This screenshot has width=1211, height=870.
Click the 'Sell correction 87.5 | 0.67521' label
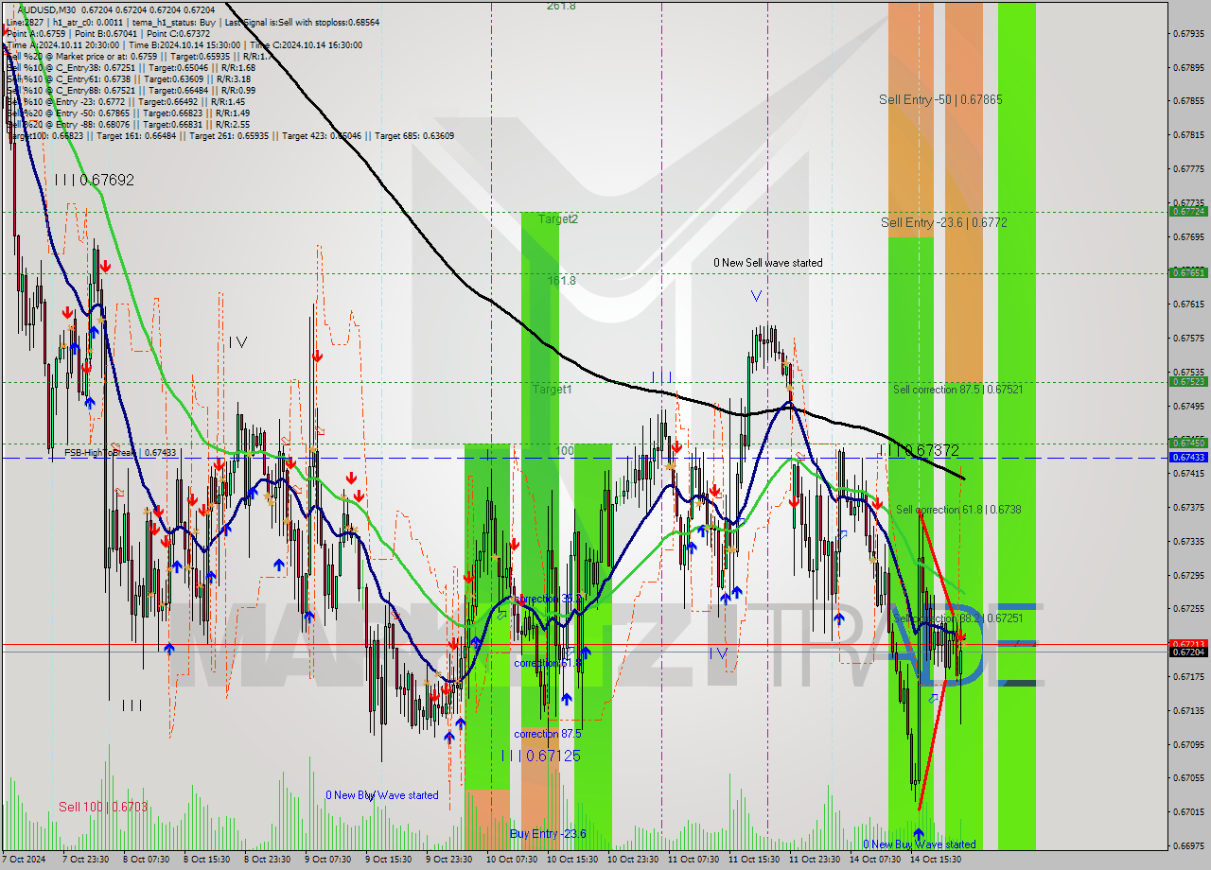(x=957, y=389)
